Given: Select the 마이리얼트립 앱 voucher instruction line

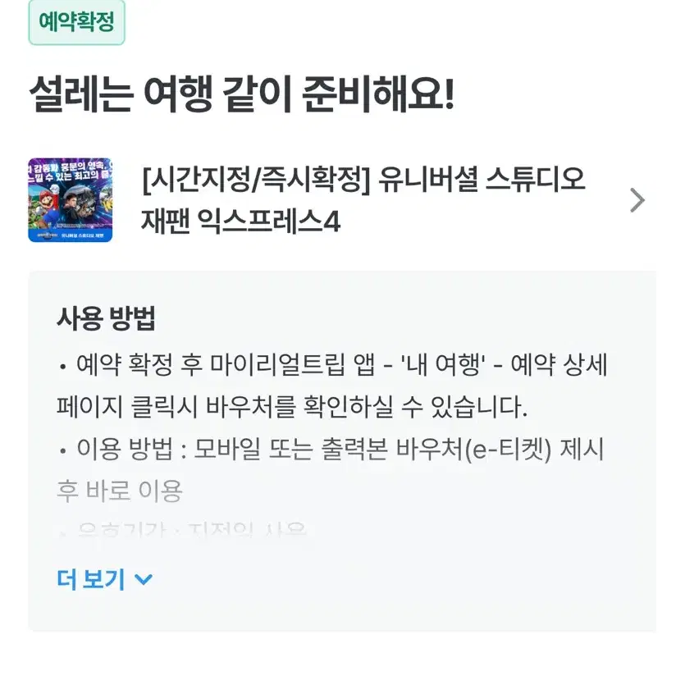Looking at the screenshot, I should [332, 386].
